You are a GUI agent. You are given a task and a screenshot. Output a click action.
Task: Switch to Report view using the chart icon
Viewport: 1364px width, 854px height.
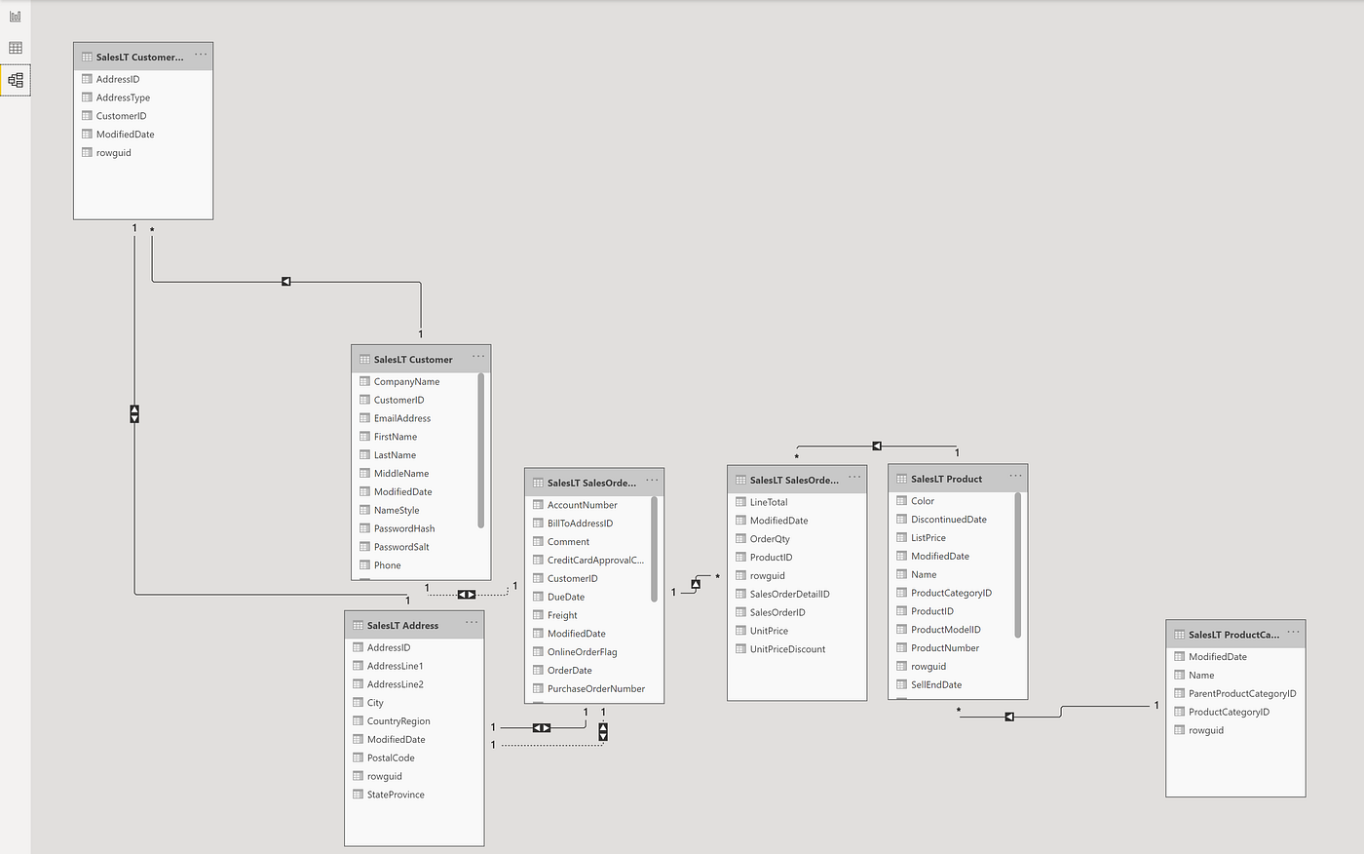click(15, 16)
